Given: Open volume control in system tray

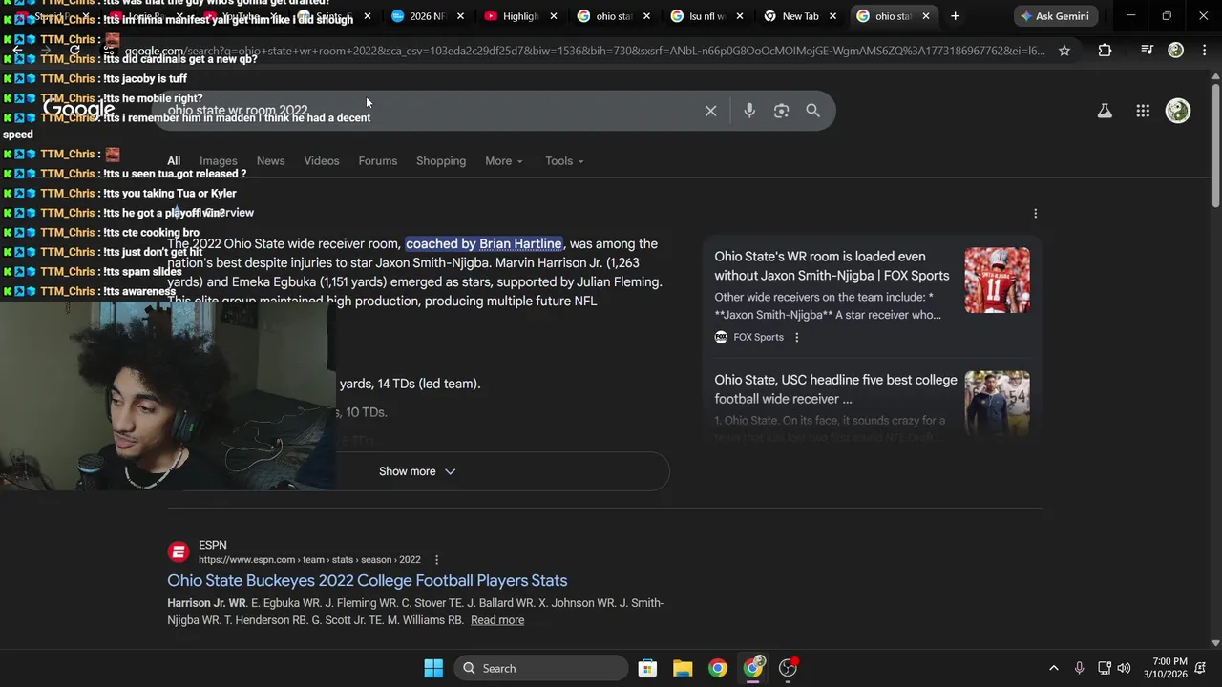Looking at the screenshot, I should tap(1124, 668).
